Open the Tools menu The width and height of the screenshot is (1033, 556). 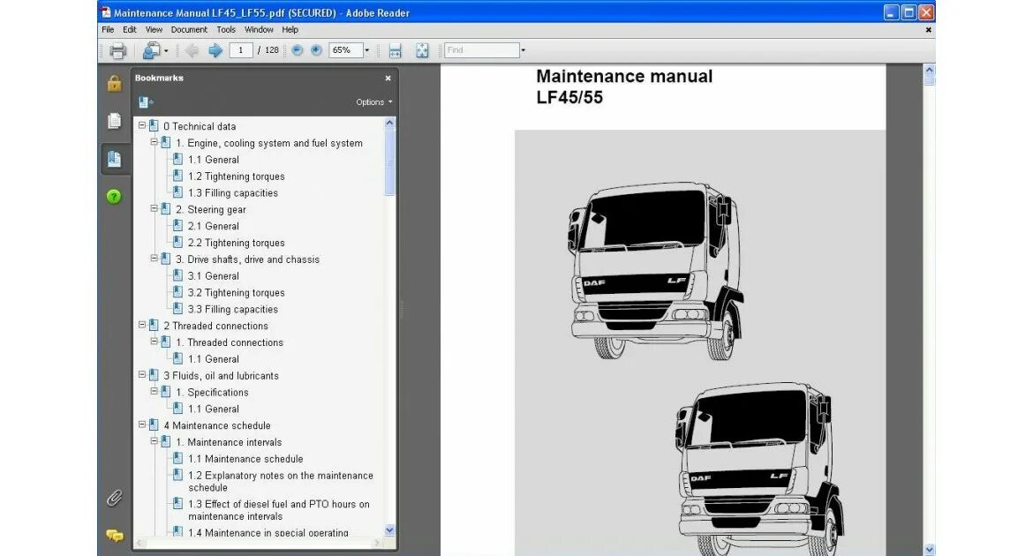(x=226, y=30)
